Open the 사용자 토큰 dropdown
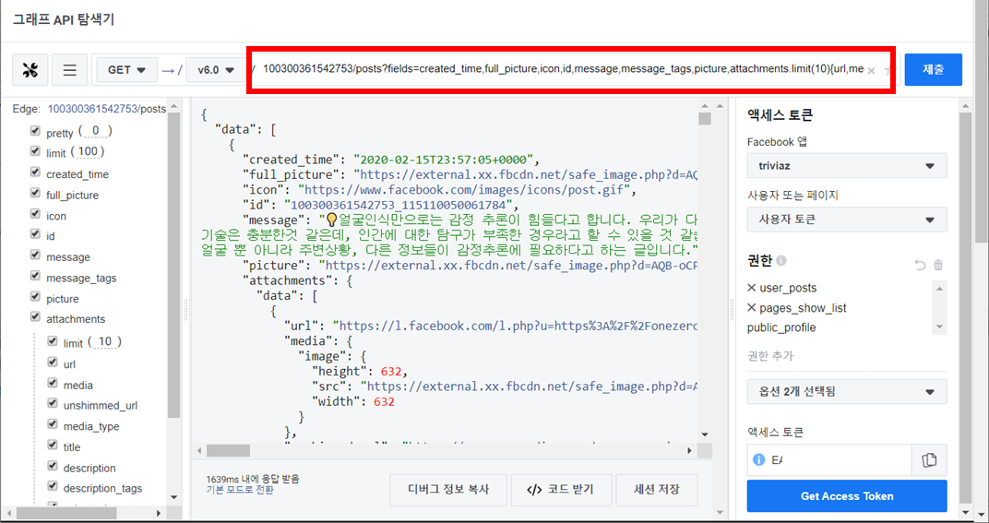This screenshot has width=989, height=523. tap(846, 220)
